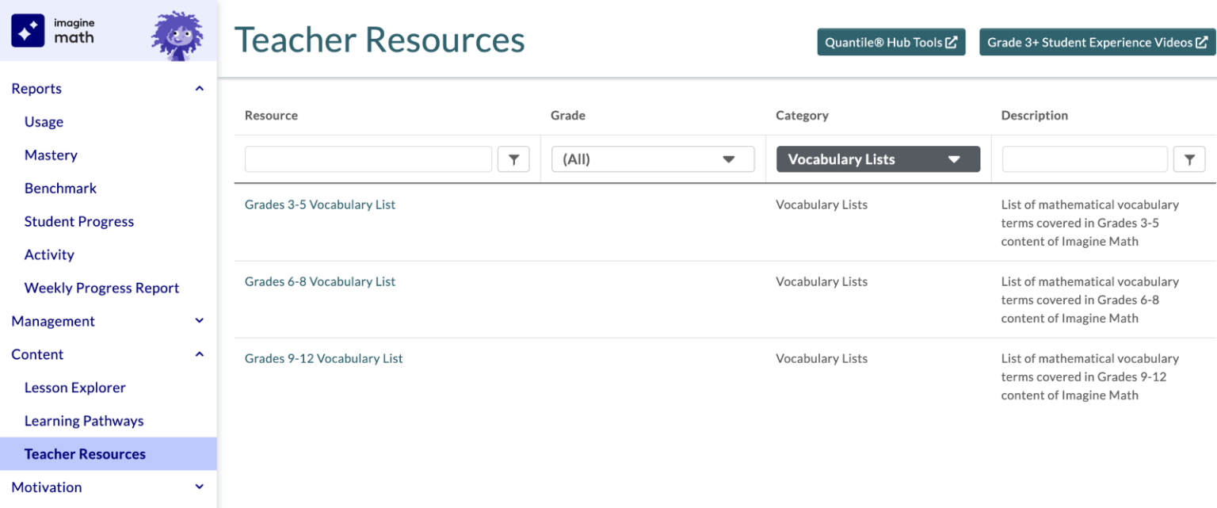Open the Grades 9-12 Vocabulary List
This screenshot has width=1217, height=508.
tap(323, 358)
